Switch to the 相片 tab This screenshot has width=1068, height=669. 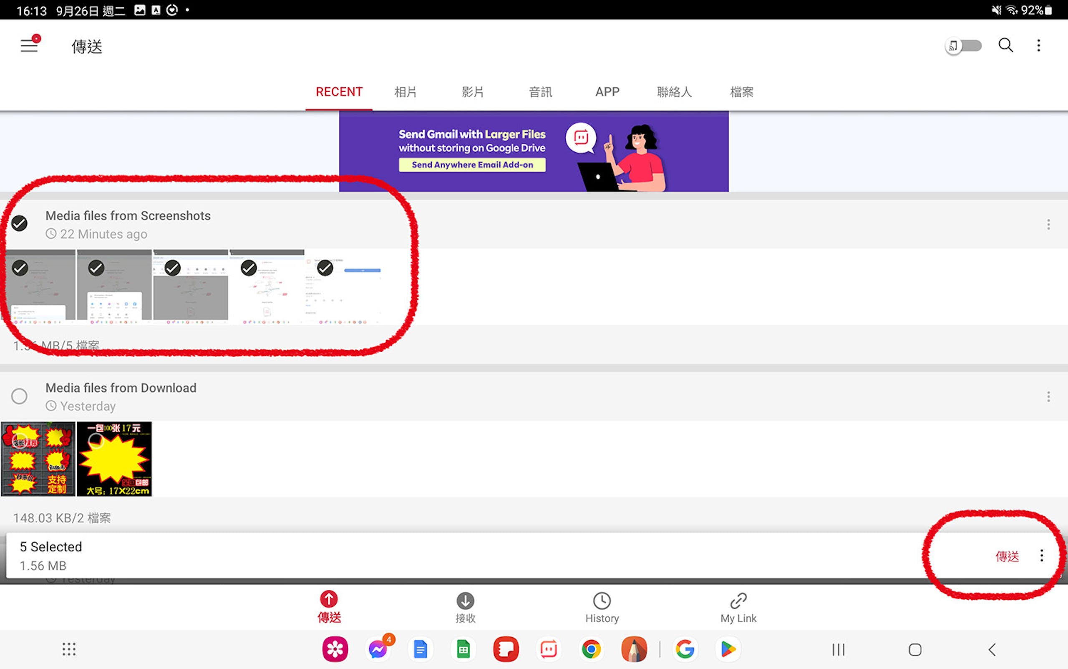[x=406, y=92]
